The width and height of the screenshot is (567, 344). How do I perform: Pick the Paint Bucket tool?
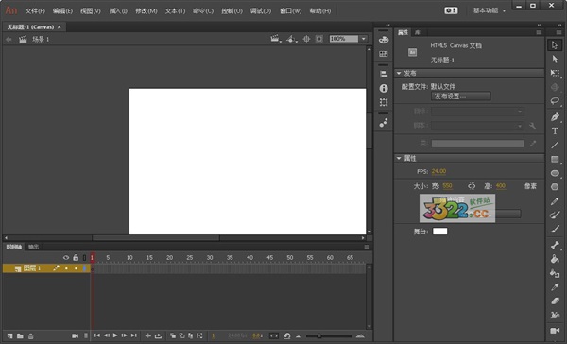coord(555,259)
